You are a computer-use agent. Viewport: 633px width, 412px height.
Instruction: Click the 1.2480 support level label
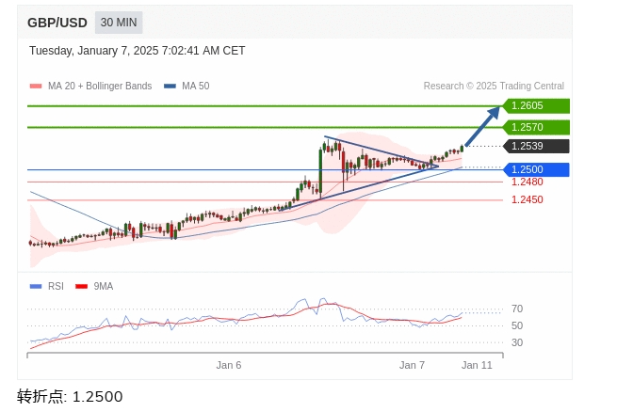coord(527,182)
